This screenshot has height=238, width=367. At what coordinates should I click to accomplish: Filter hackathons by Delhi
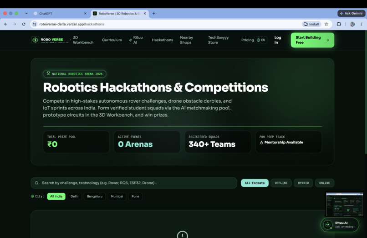point(74,196)
